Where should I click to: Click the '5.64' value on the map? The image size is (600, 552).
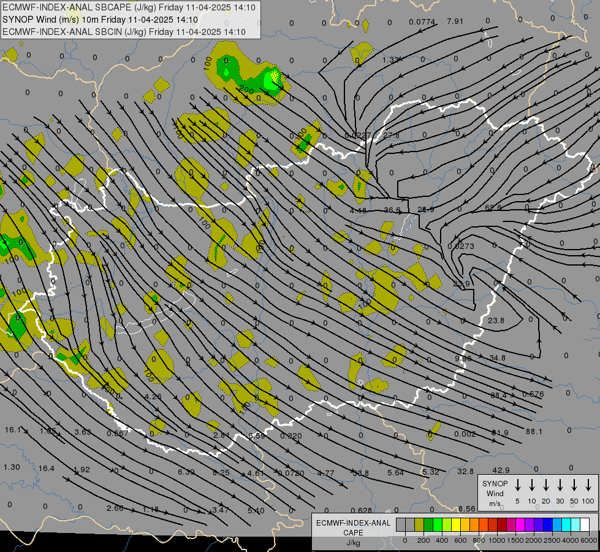395,473
